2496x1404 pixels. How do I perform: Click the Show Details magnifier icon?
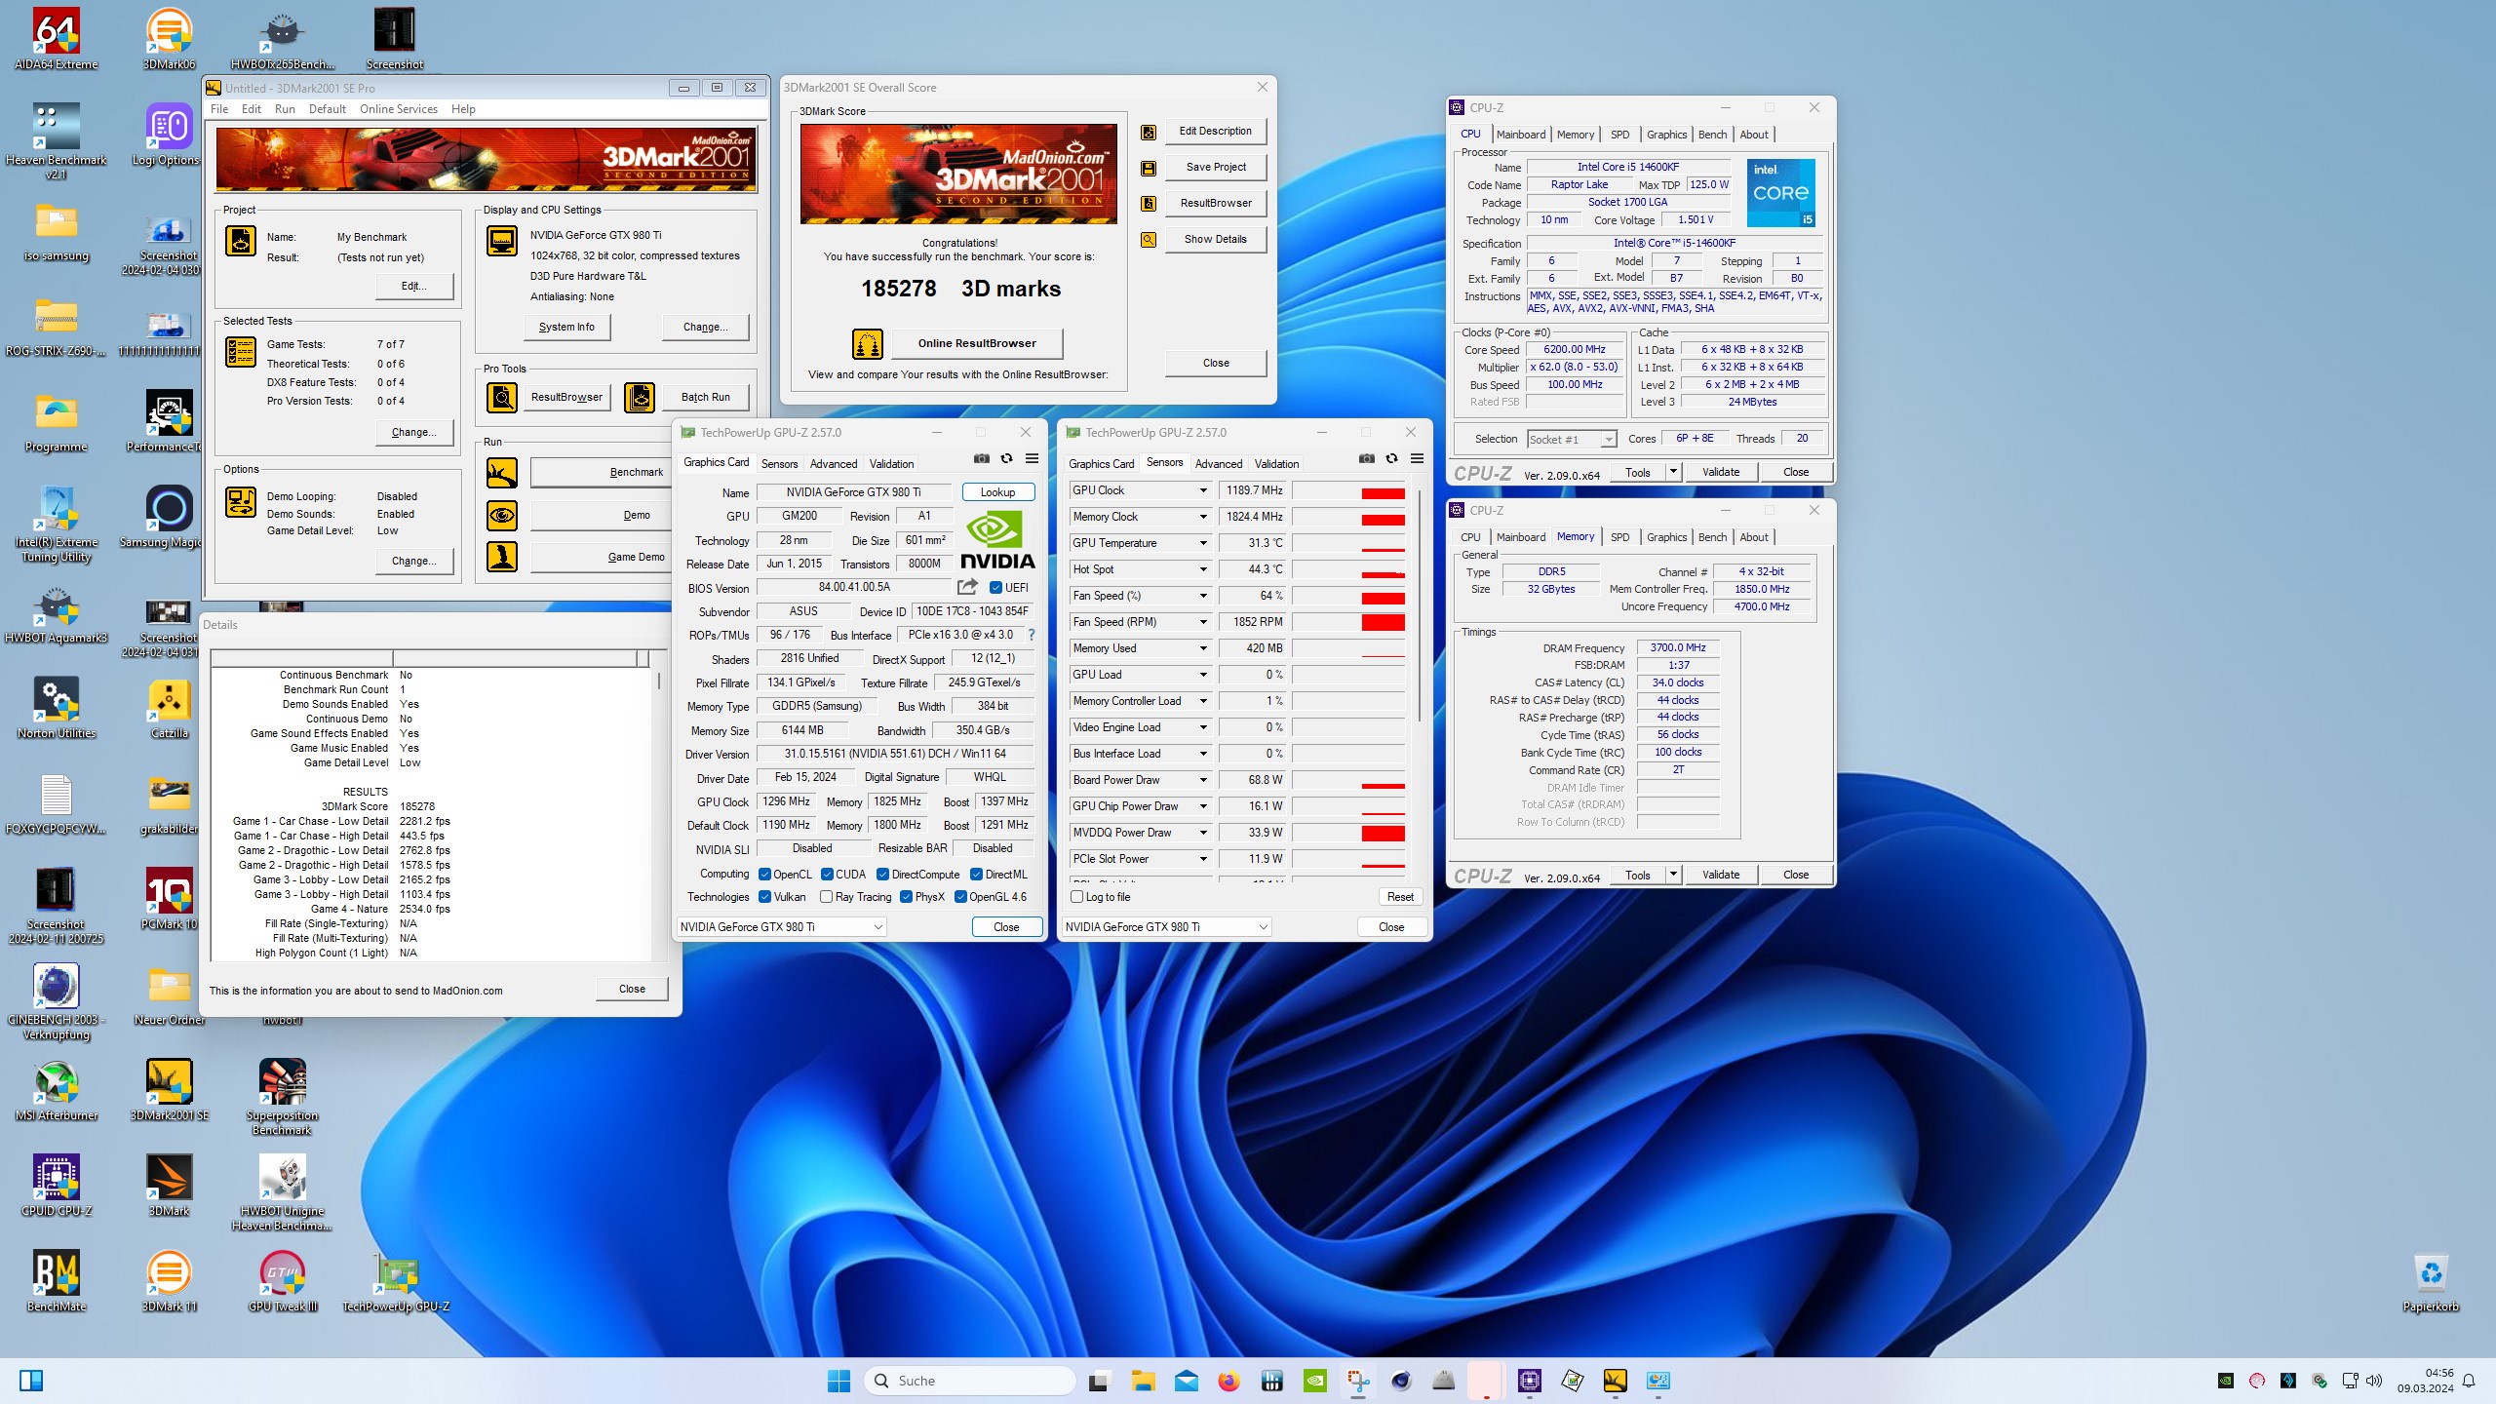1149,239
